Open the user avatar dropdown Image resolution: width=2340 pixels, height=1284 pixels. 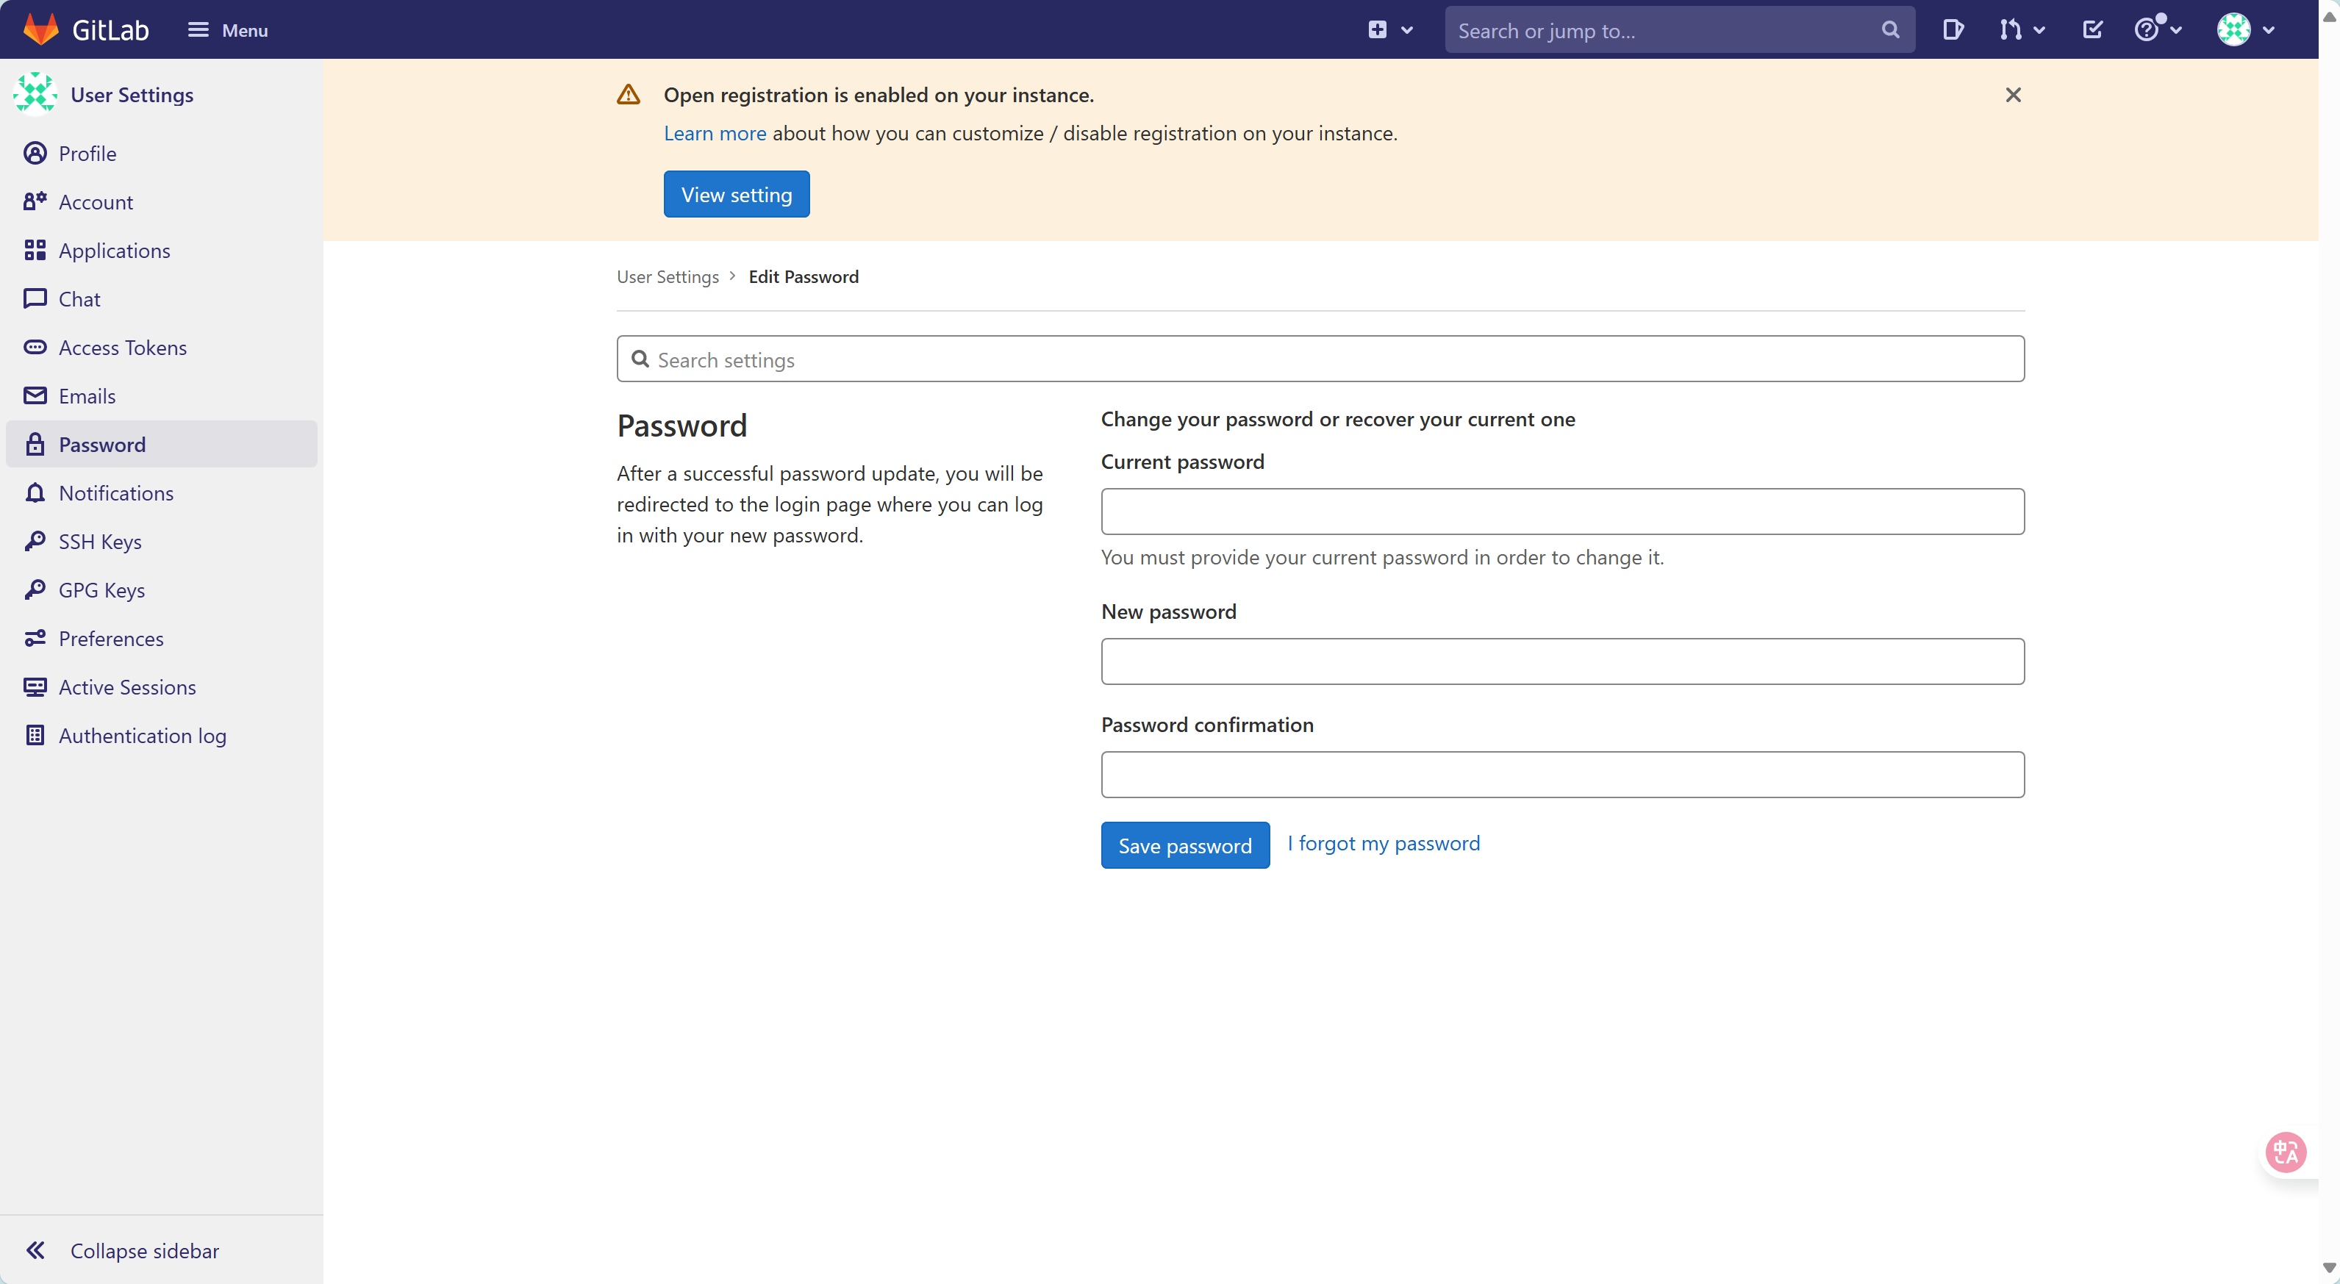point(2245,30)
